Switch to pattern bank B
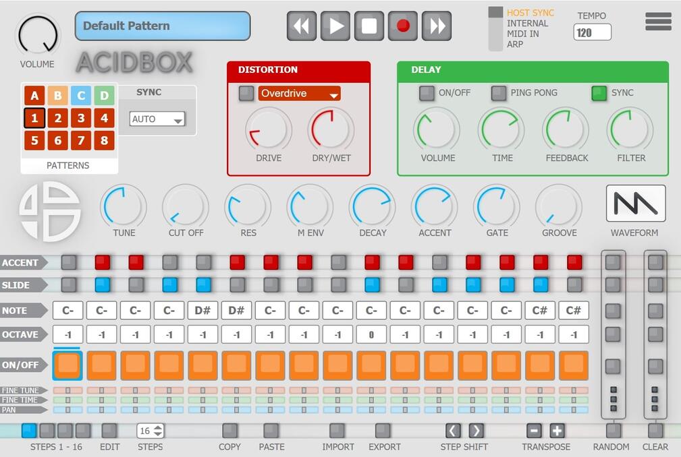The image size is (681, 457). click(58, 95)
